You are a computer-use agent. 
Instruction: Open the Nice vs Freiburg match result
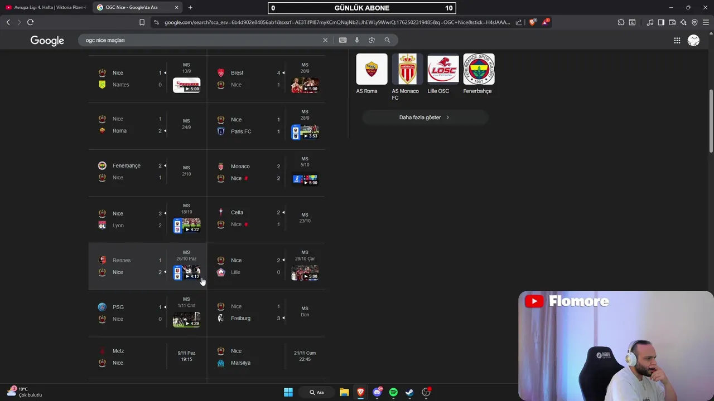pyautogui.click(x=266, y=312)
